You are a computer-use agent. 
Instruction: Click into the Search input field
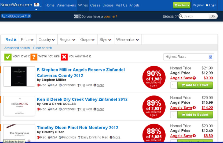point(196,16)
